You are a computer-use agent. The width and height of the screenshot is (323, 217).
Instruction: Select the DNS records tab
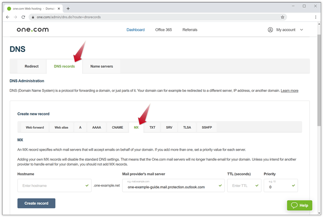pyautogui.click(x=64, y=66)
